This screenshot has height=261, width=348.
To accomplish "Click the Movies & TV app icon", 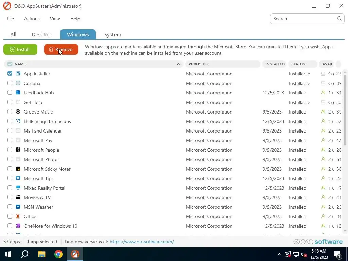I will tap(18, 197).
